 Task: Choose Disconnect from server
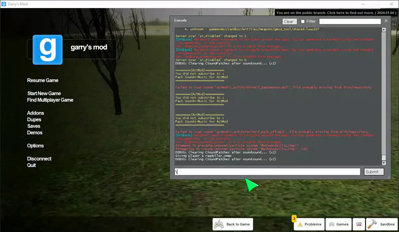[x=39, y=159]
